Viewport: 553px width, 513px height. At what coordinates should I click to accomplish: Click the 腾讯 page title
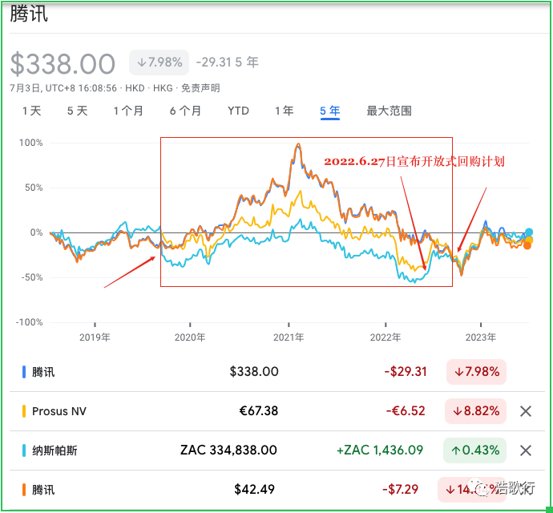(29, 14)
